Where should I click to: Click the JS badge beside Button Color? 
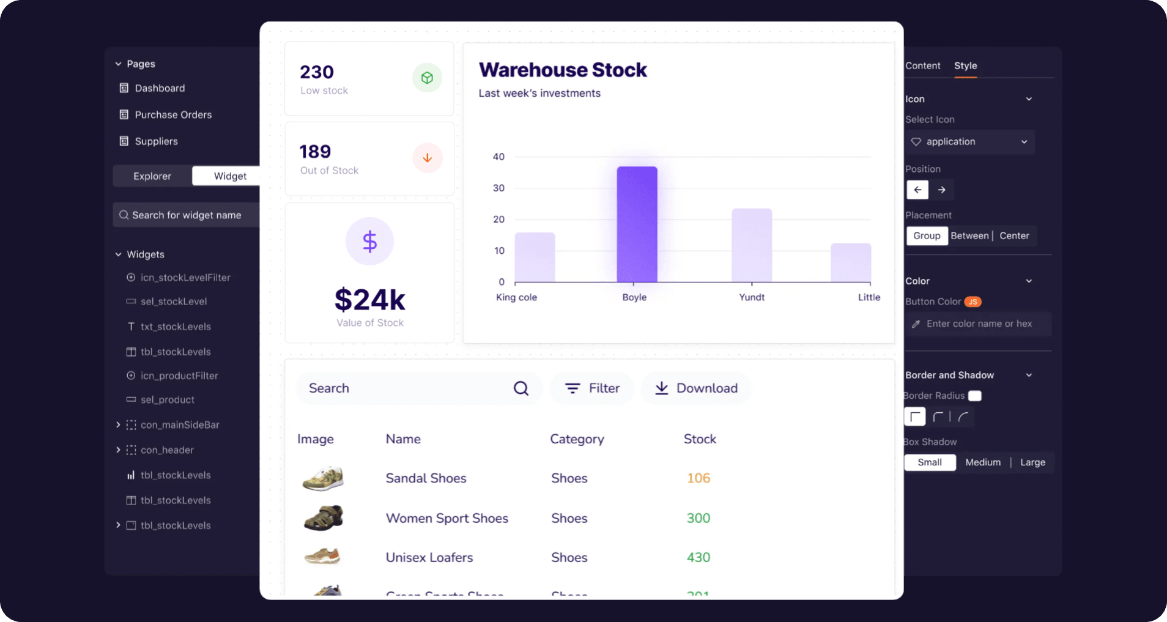pos(972,302)
